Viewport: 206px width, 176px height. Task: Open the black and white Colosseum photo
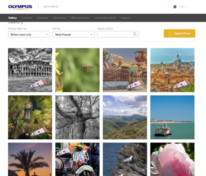(x=30, y=70)
